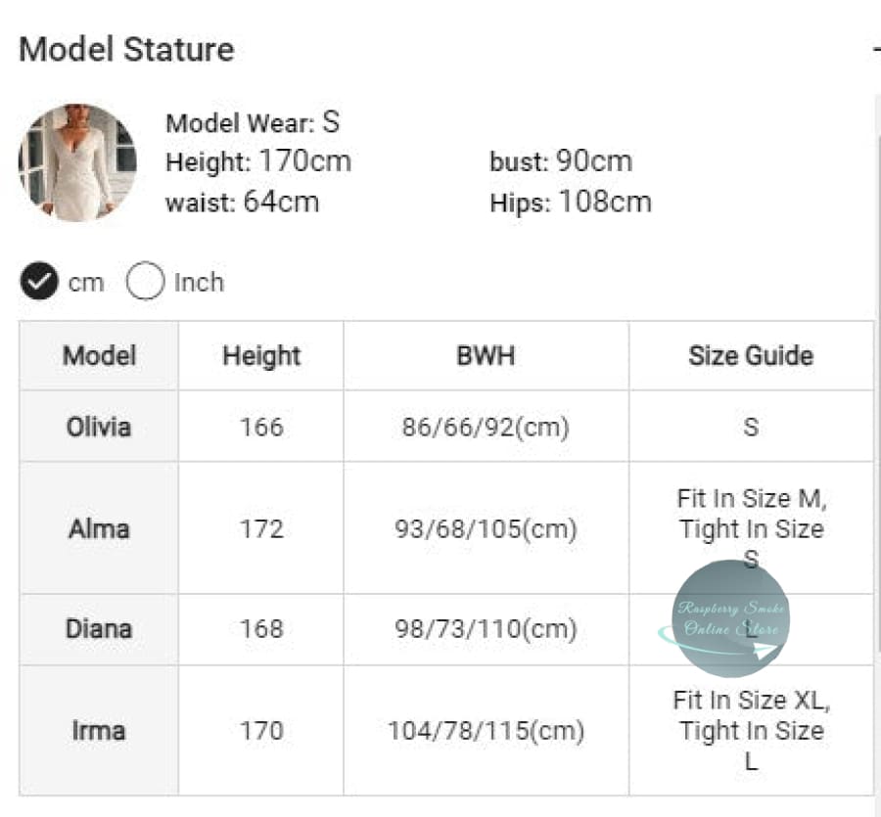881x817 pixels.
Task: Click the Model Wear: S text
Action: click(253, 123)
